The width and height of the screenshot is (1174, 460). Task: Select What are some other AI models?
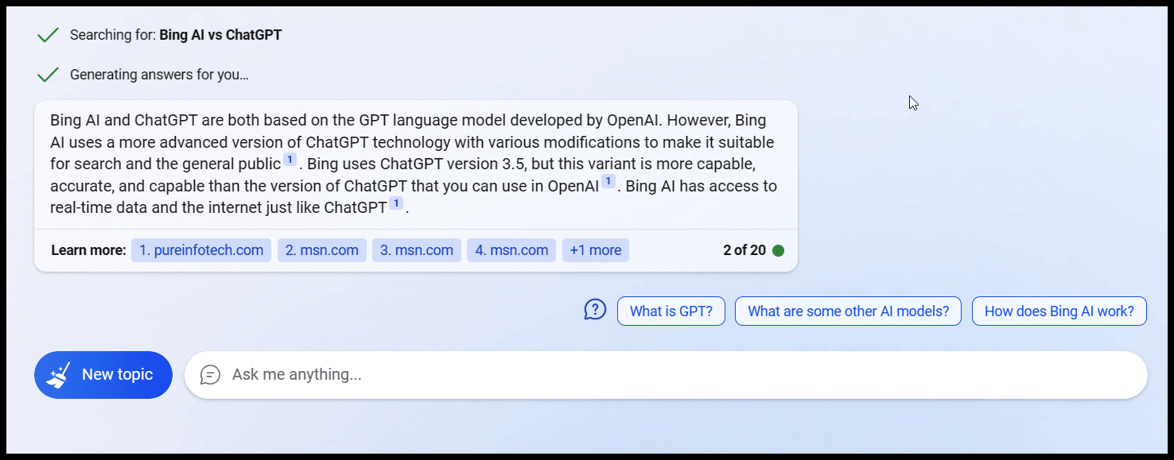coord(847,311)
